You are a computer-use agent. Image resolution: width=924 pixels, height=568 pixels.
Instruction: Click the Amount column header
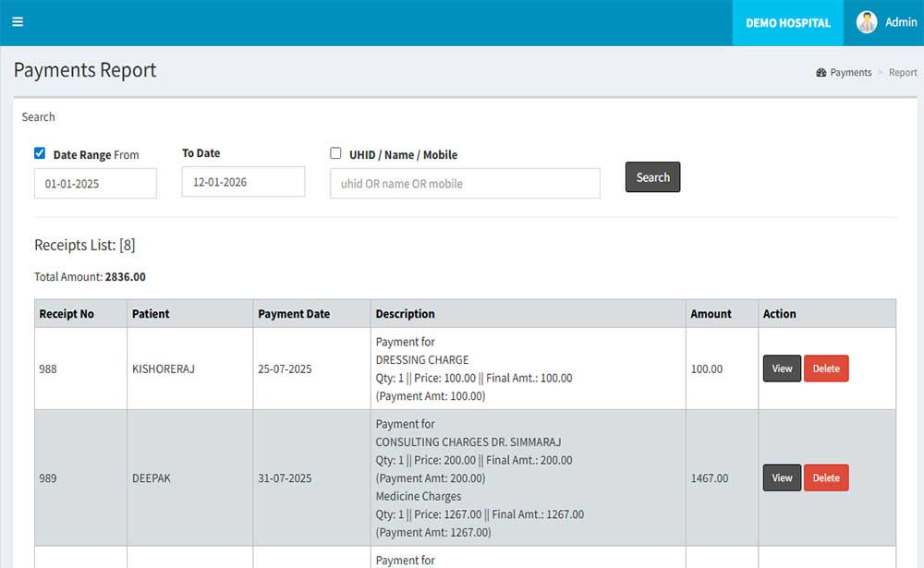click(x=711, y=314)
